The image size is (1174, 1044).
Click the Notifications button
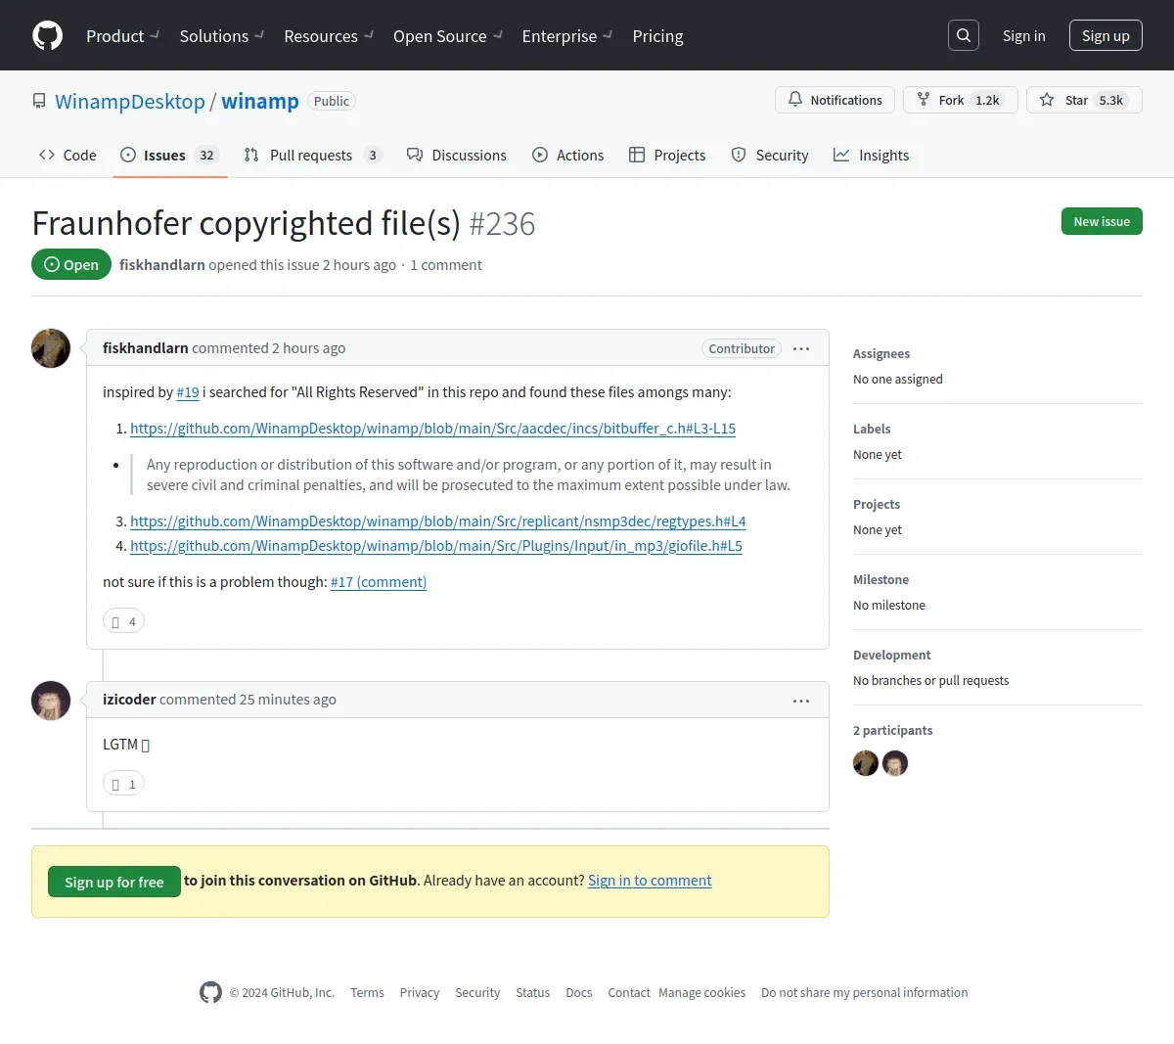[835, 100]
